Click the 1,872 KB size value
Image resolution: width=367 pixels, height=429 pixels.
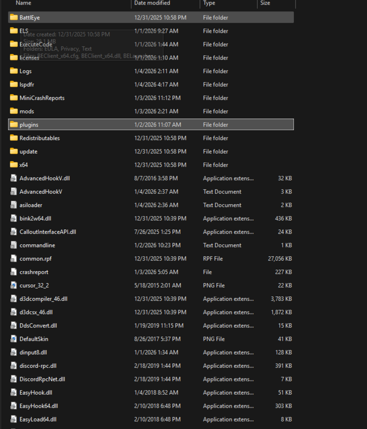(x=281, y=312)
